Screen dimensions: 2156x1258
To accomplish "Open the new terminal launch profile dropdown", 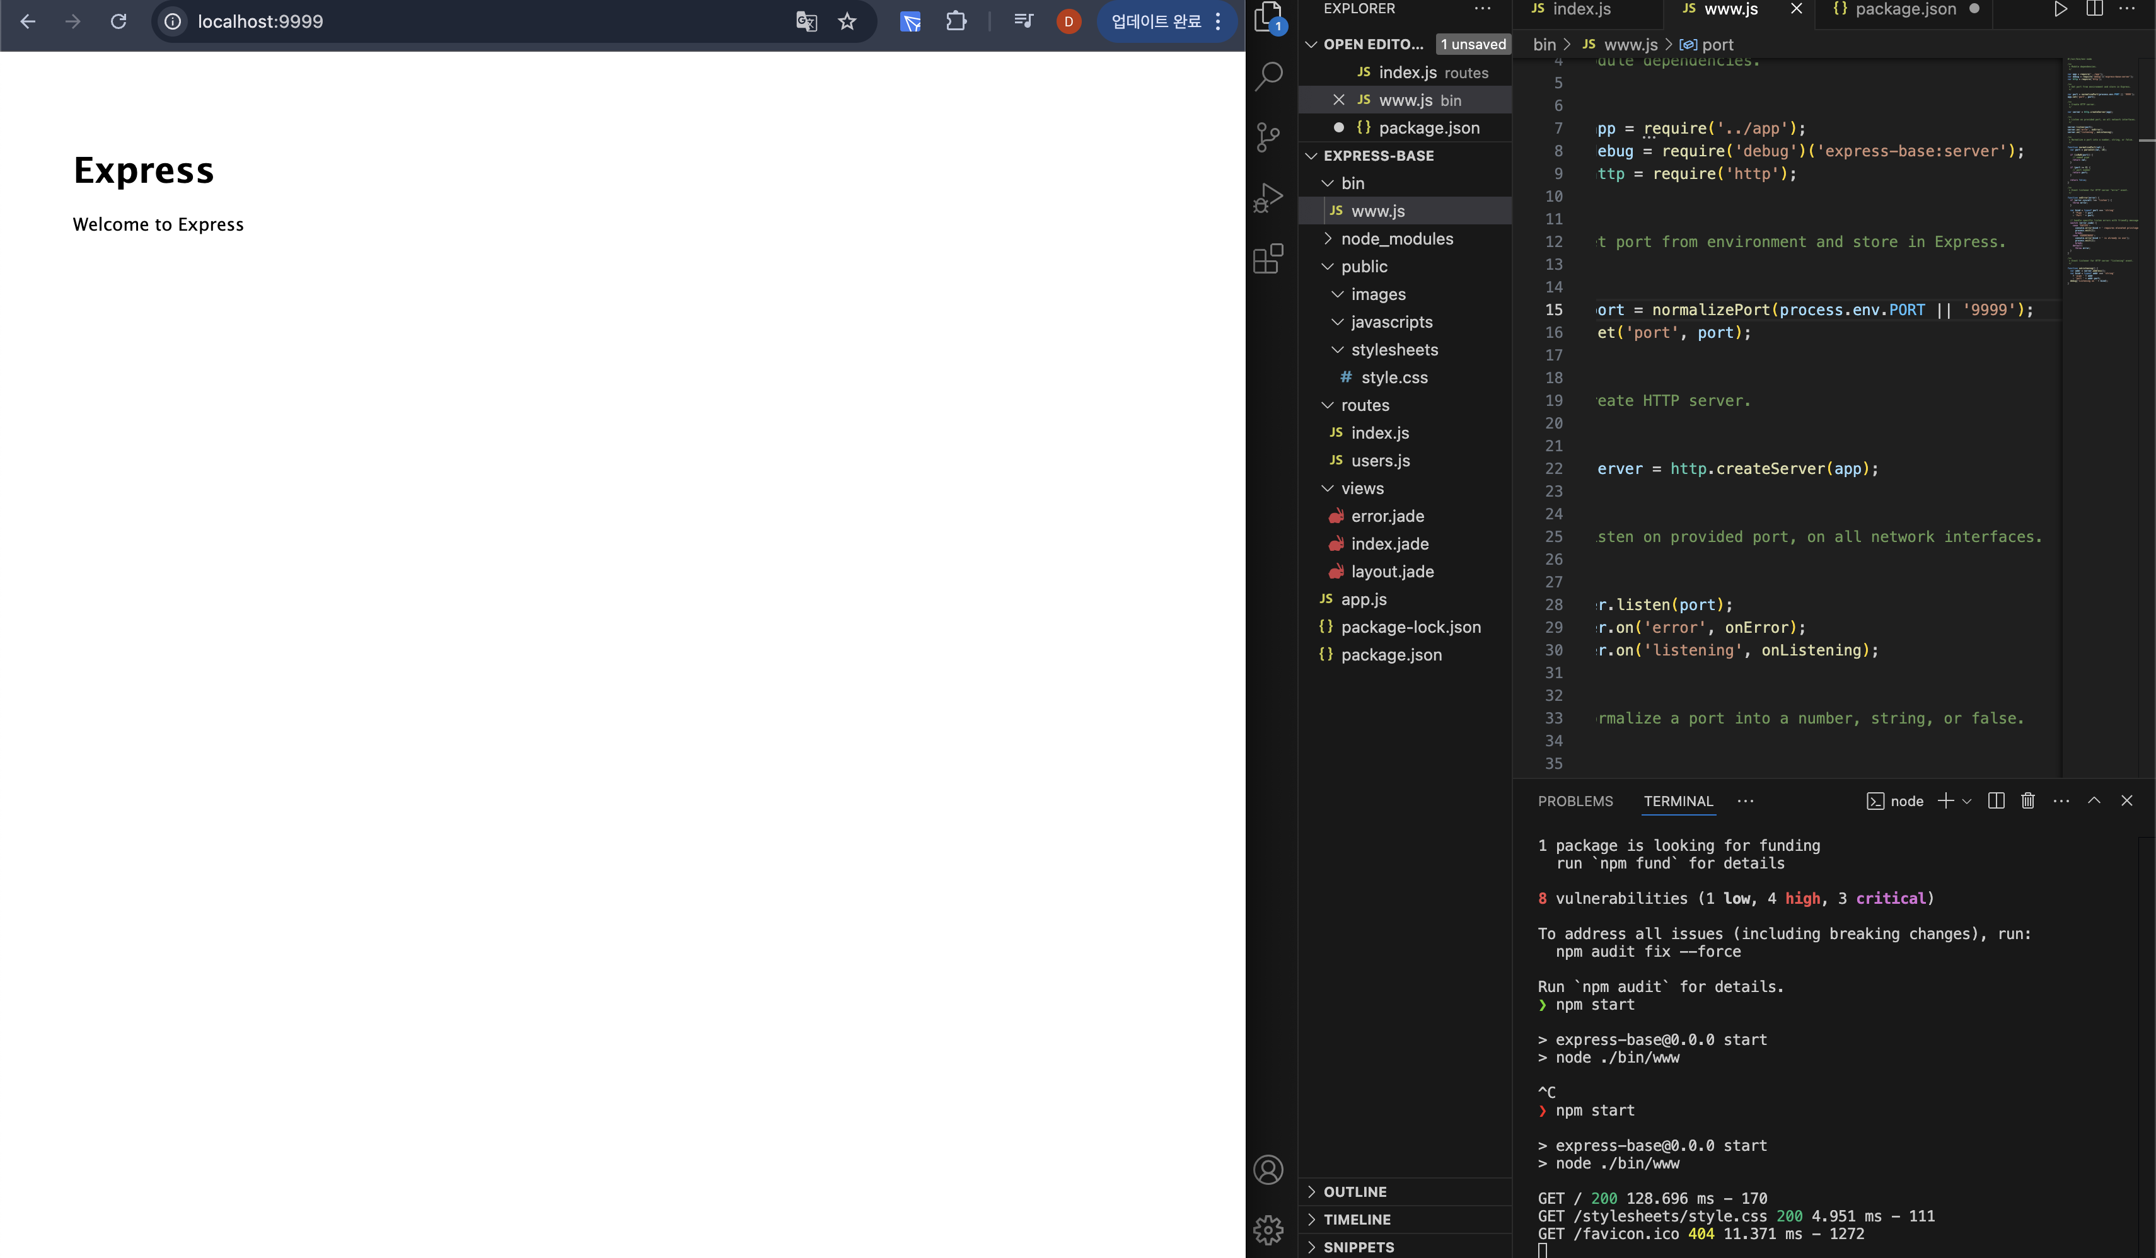I will coord(1967,801).
